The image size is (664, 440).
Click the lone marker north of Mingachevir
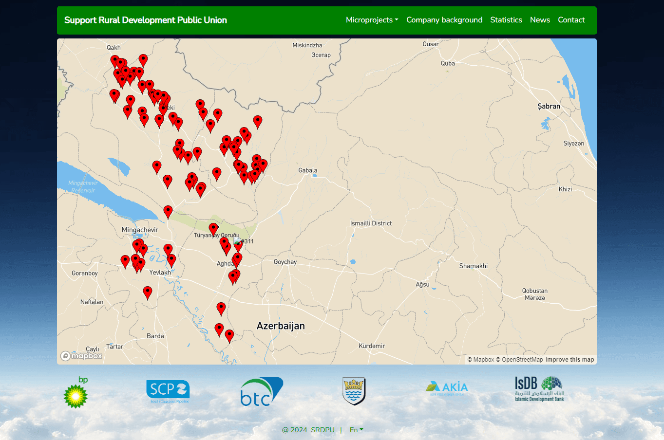pos(168,211)
